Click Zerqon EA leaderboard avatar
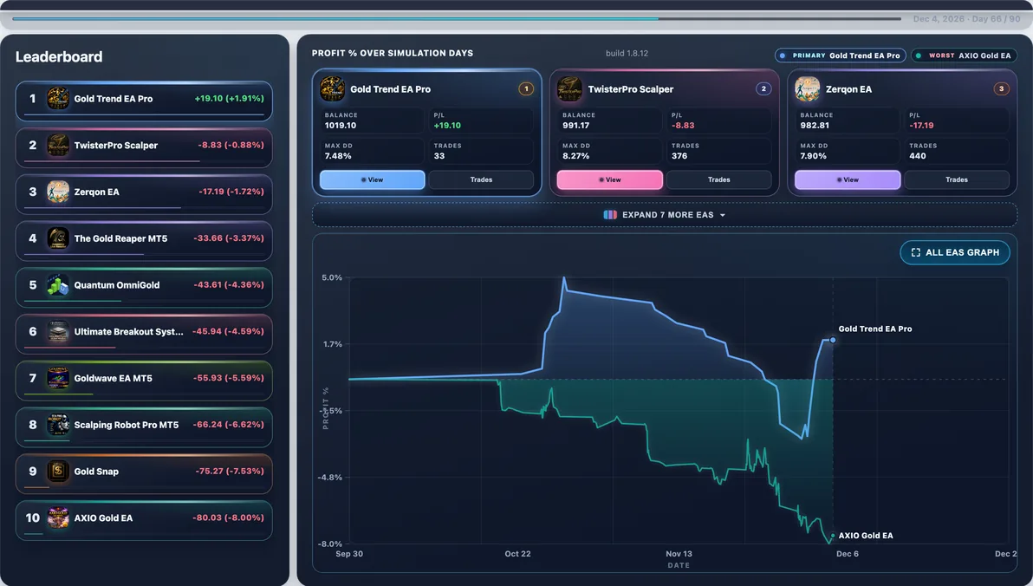 tap(58, 192)
